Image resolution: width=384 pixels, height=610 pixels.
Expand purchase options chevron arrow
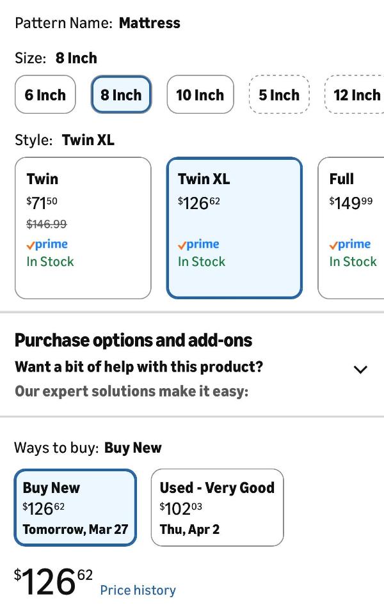[360, 369]
